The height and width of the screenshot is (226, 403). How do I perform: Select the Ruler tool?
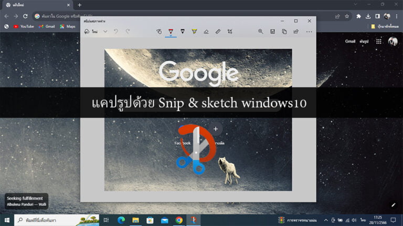[218, 31]
